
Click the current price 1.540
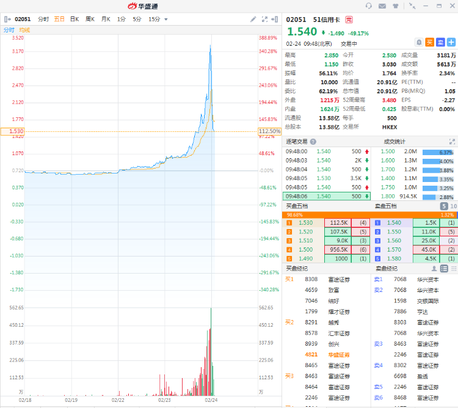(302, 32)
